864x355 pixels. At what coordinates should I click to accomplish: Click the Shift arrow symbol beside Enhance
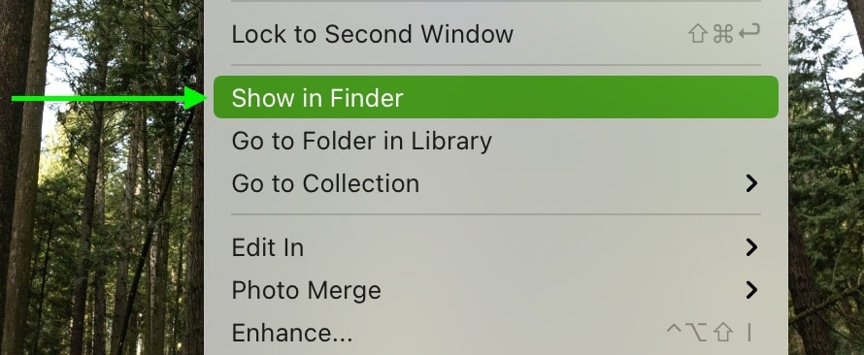(x=723, y=333)
